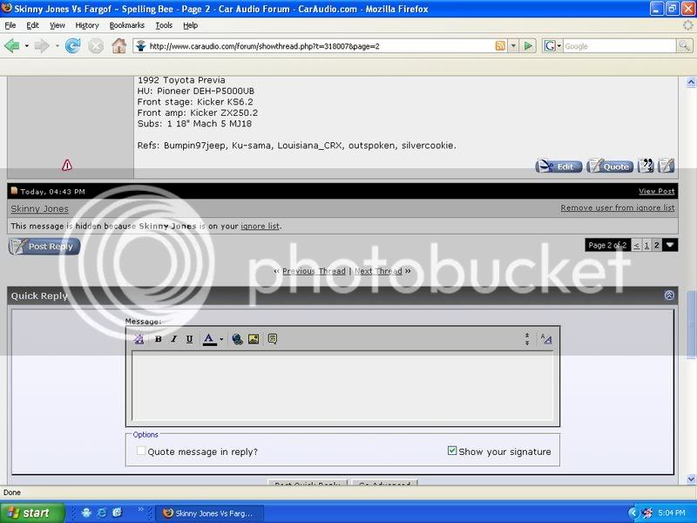Go to the Home page icon
The height and width of the screenshot is (523, 697).
[x=118, y=45]
